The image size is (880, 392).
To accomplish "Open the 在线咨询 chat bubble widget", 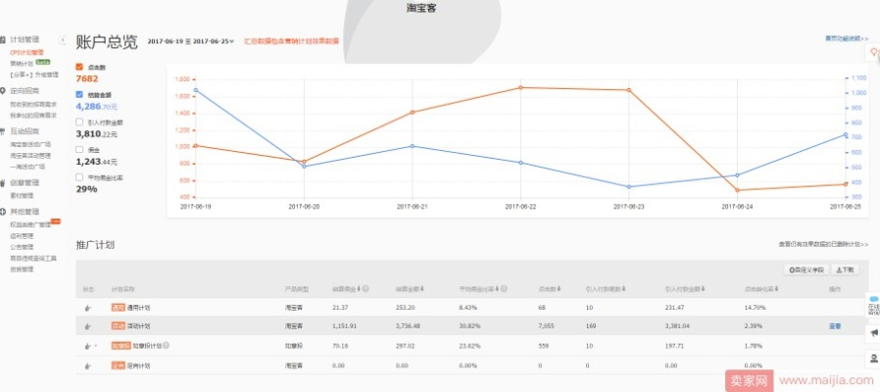I will [x=873, y=307].
